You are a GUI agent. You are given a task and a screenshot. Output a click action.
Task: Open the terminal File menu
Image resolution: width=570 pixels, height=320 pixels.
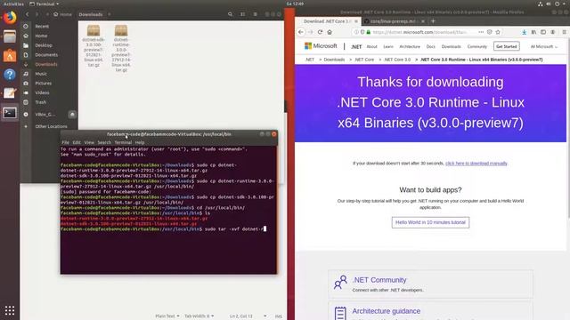pyautogui.click(x=65, y=142)
